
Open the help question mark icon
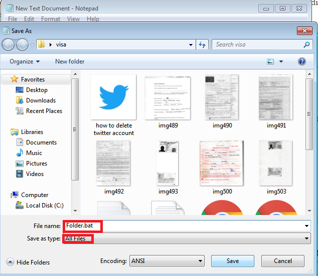tap(302, 61)
